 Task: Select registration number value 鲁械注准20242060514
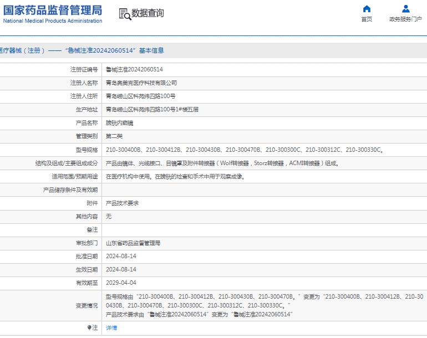click(134, 69)
